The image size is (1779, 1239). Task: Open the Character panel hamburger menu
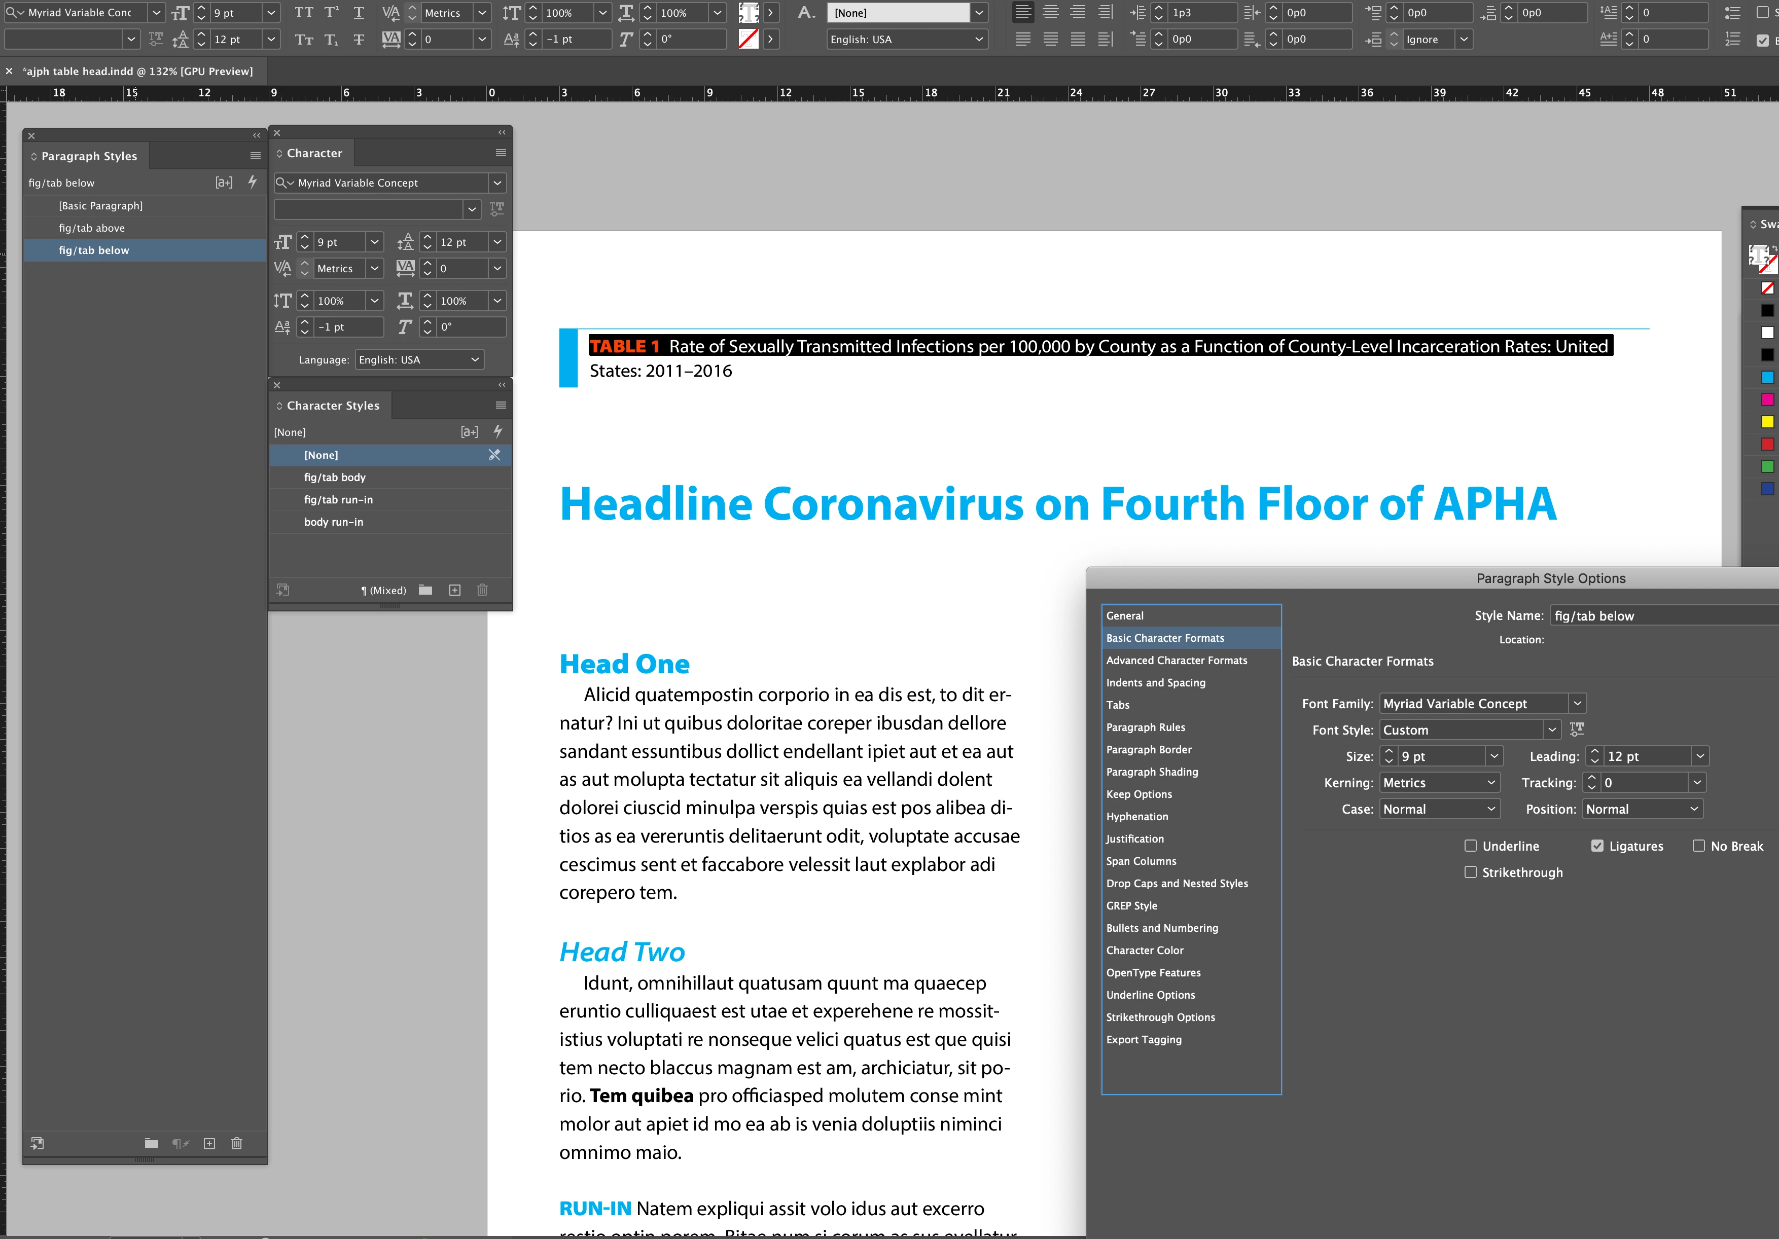[501, 153]
